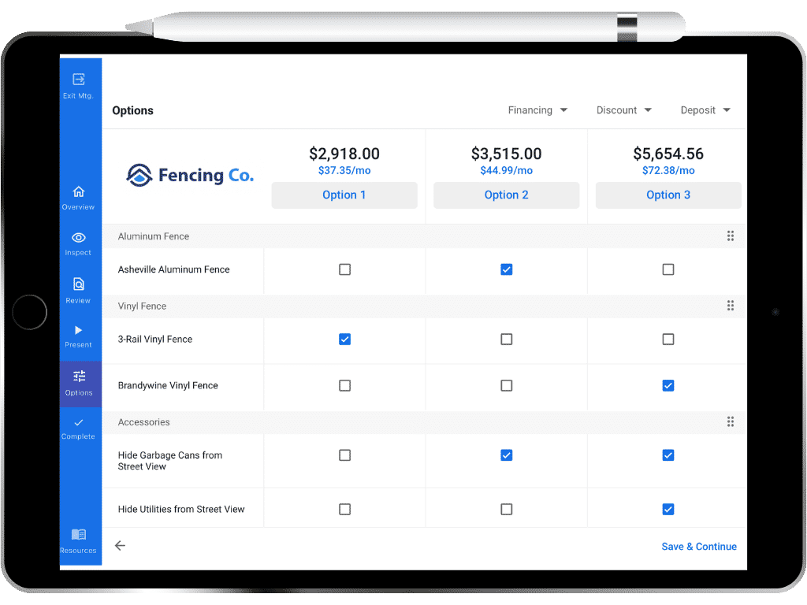Click the 3-Rail Vinyl Fence label

[x=155, y=340]
